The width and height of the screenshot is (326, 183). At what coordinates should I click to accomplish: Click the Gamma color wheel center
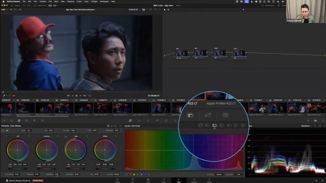46,150
